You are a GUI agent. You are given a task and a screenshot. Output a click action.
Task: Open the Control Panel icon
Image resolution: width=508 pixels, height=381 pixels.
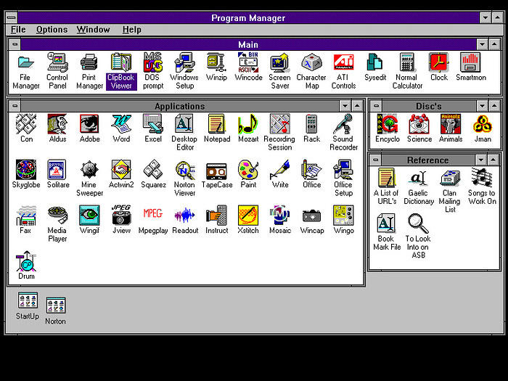57,62
